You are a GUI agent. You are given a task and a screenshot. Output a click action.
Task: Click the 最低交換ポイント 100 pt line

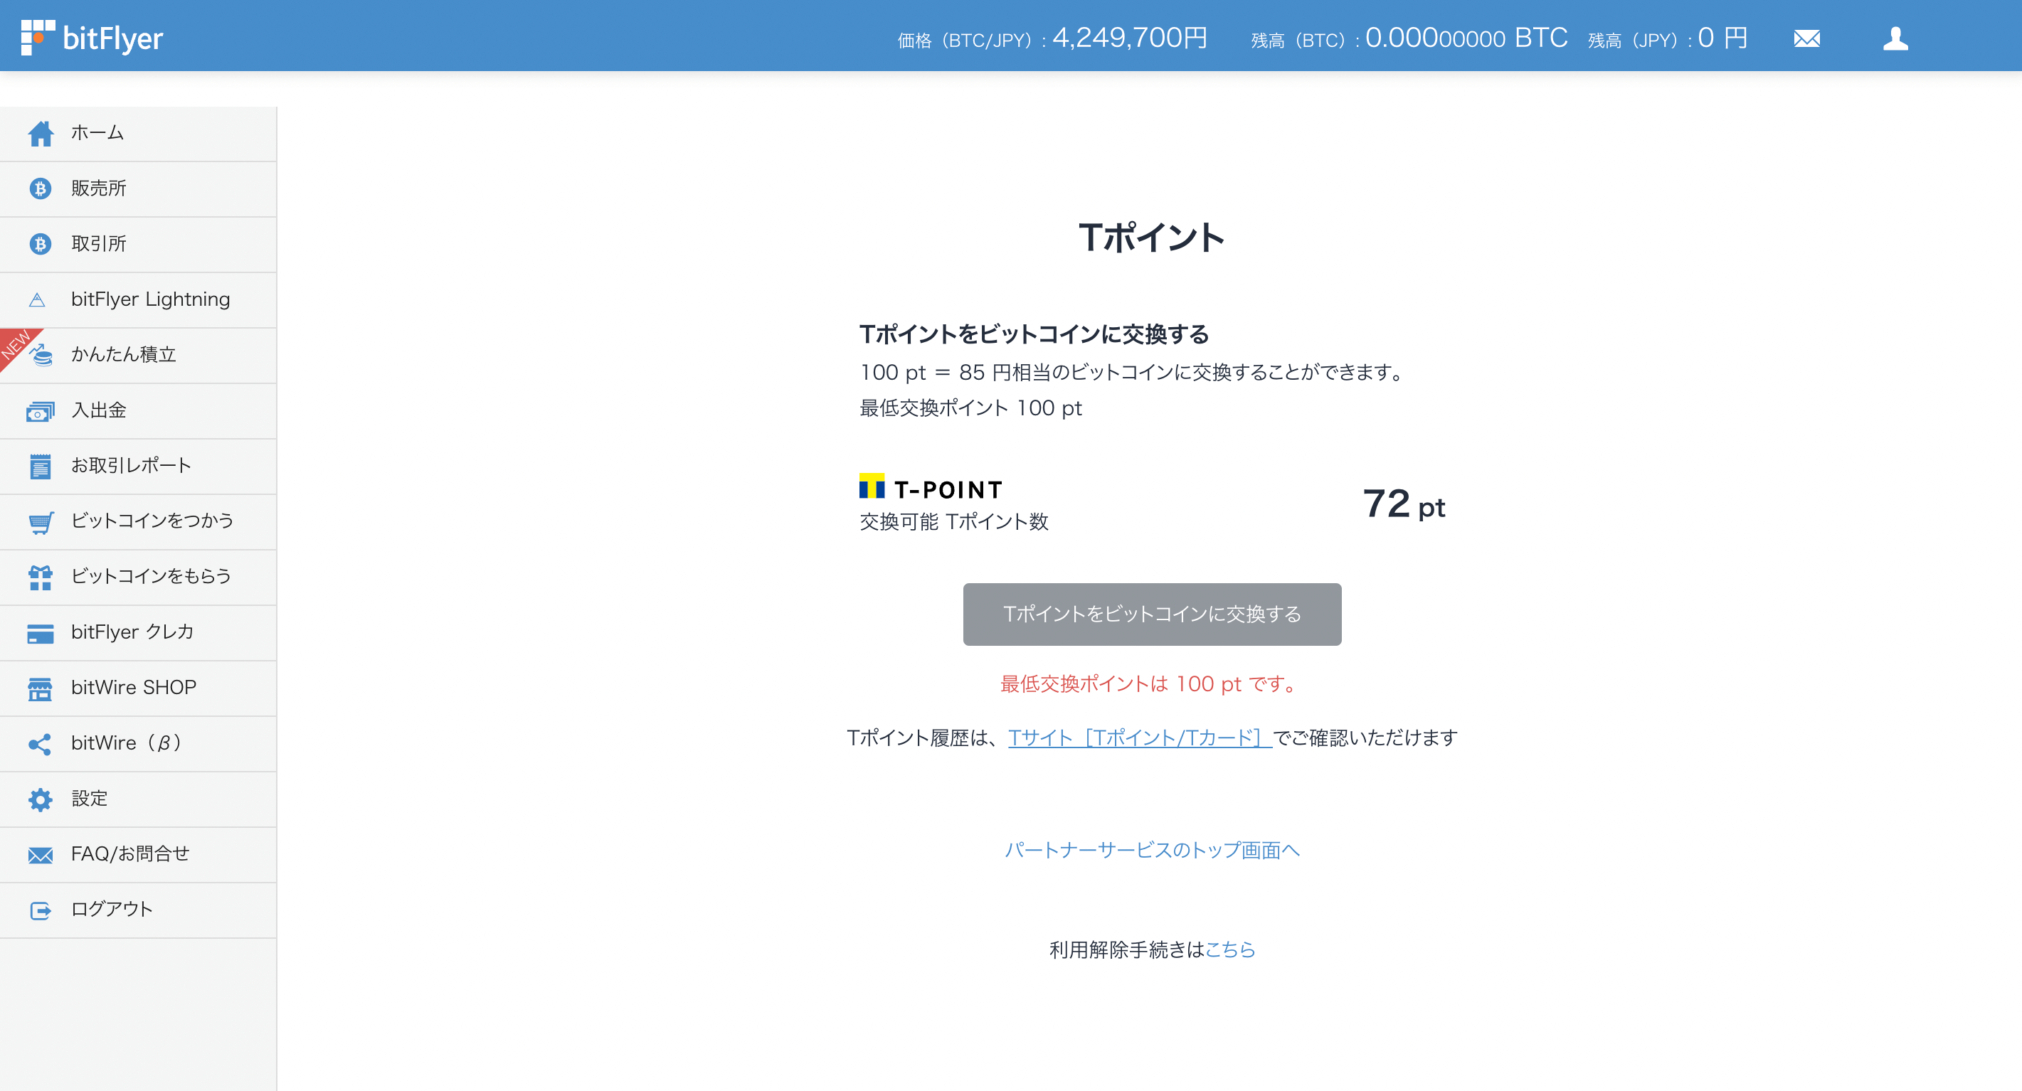click(971, 408)
